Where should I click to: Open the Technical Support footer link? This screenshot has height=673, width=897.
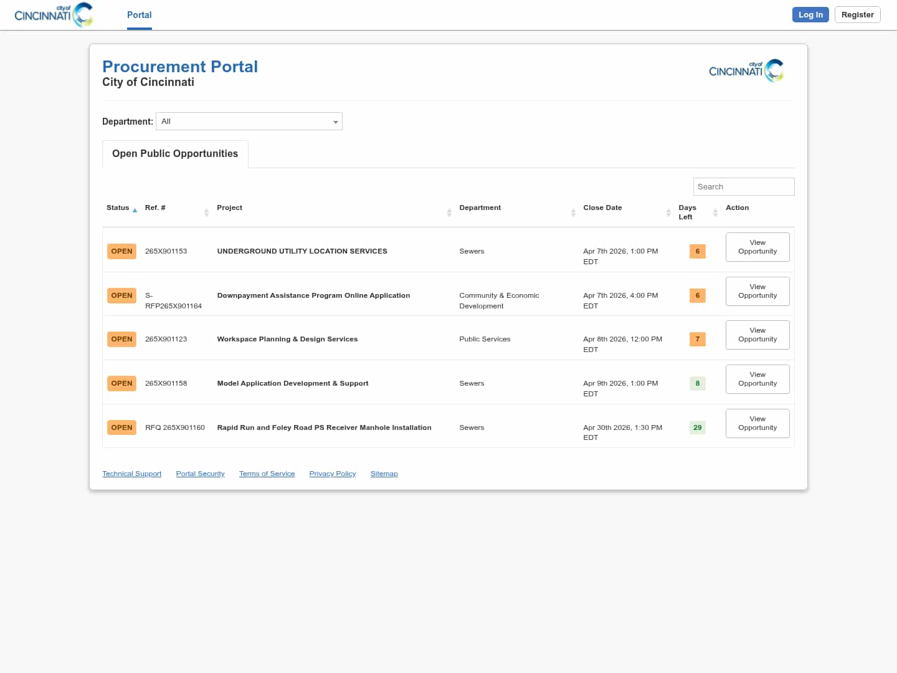(x=131, y=474)
